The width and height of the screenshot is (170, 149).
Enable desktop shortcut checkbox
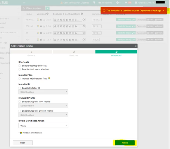20,65
